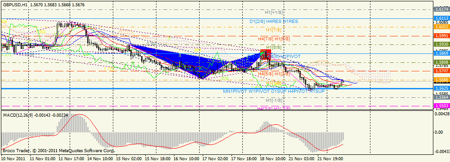Click the 15 Nov 02:00 time label
This screenshot has height=162, width=450.
point(129,158)
